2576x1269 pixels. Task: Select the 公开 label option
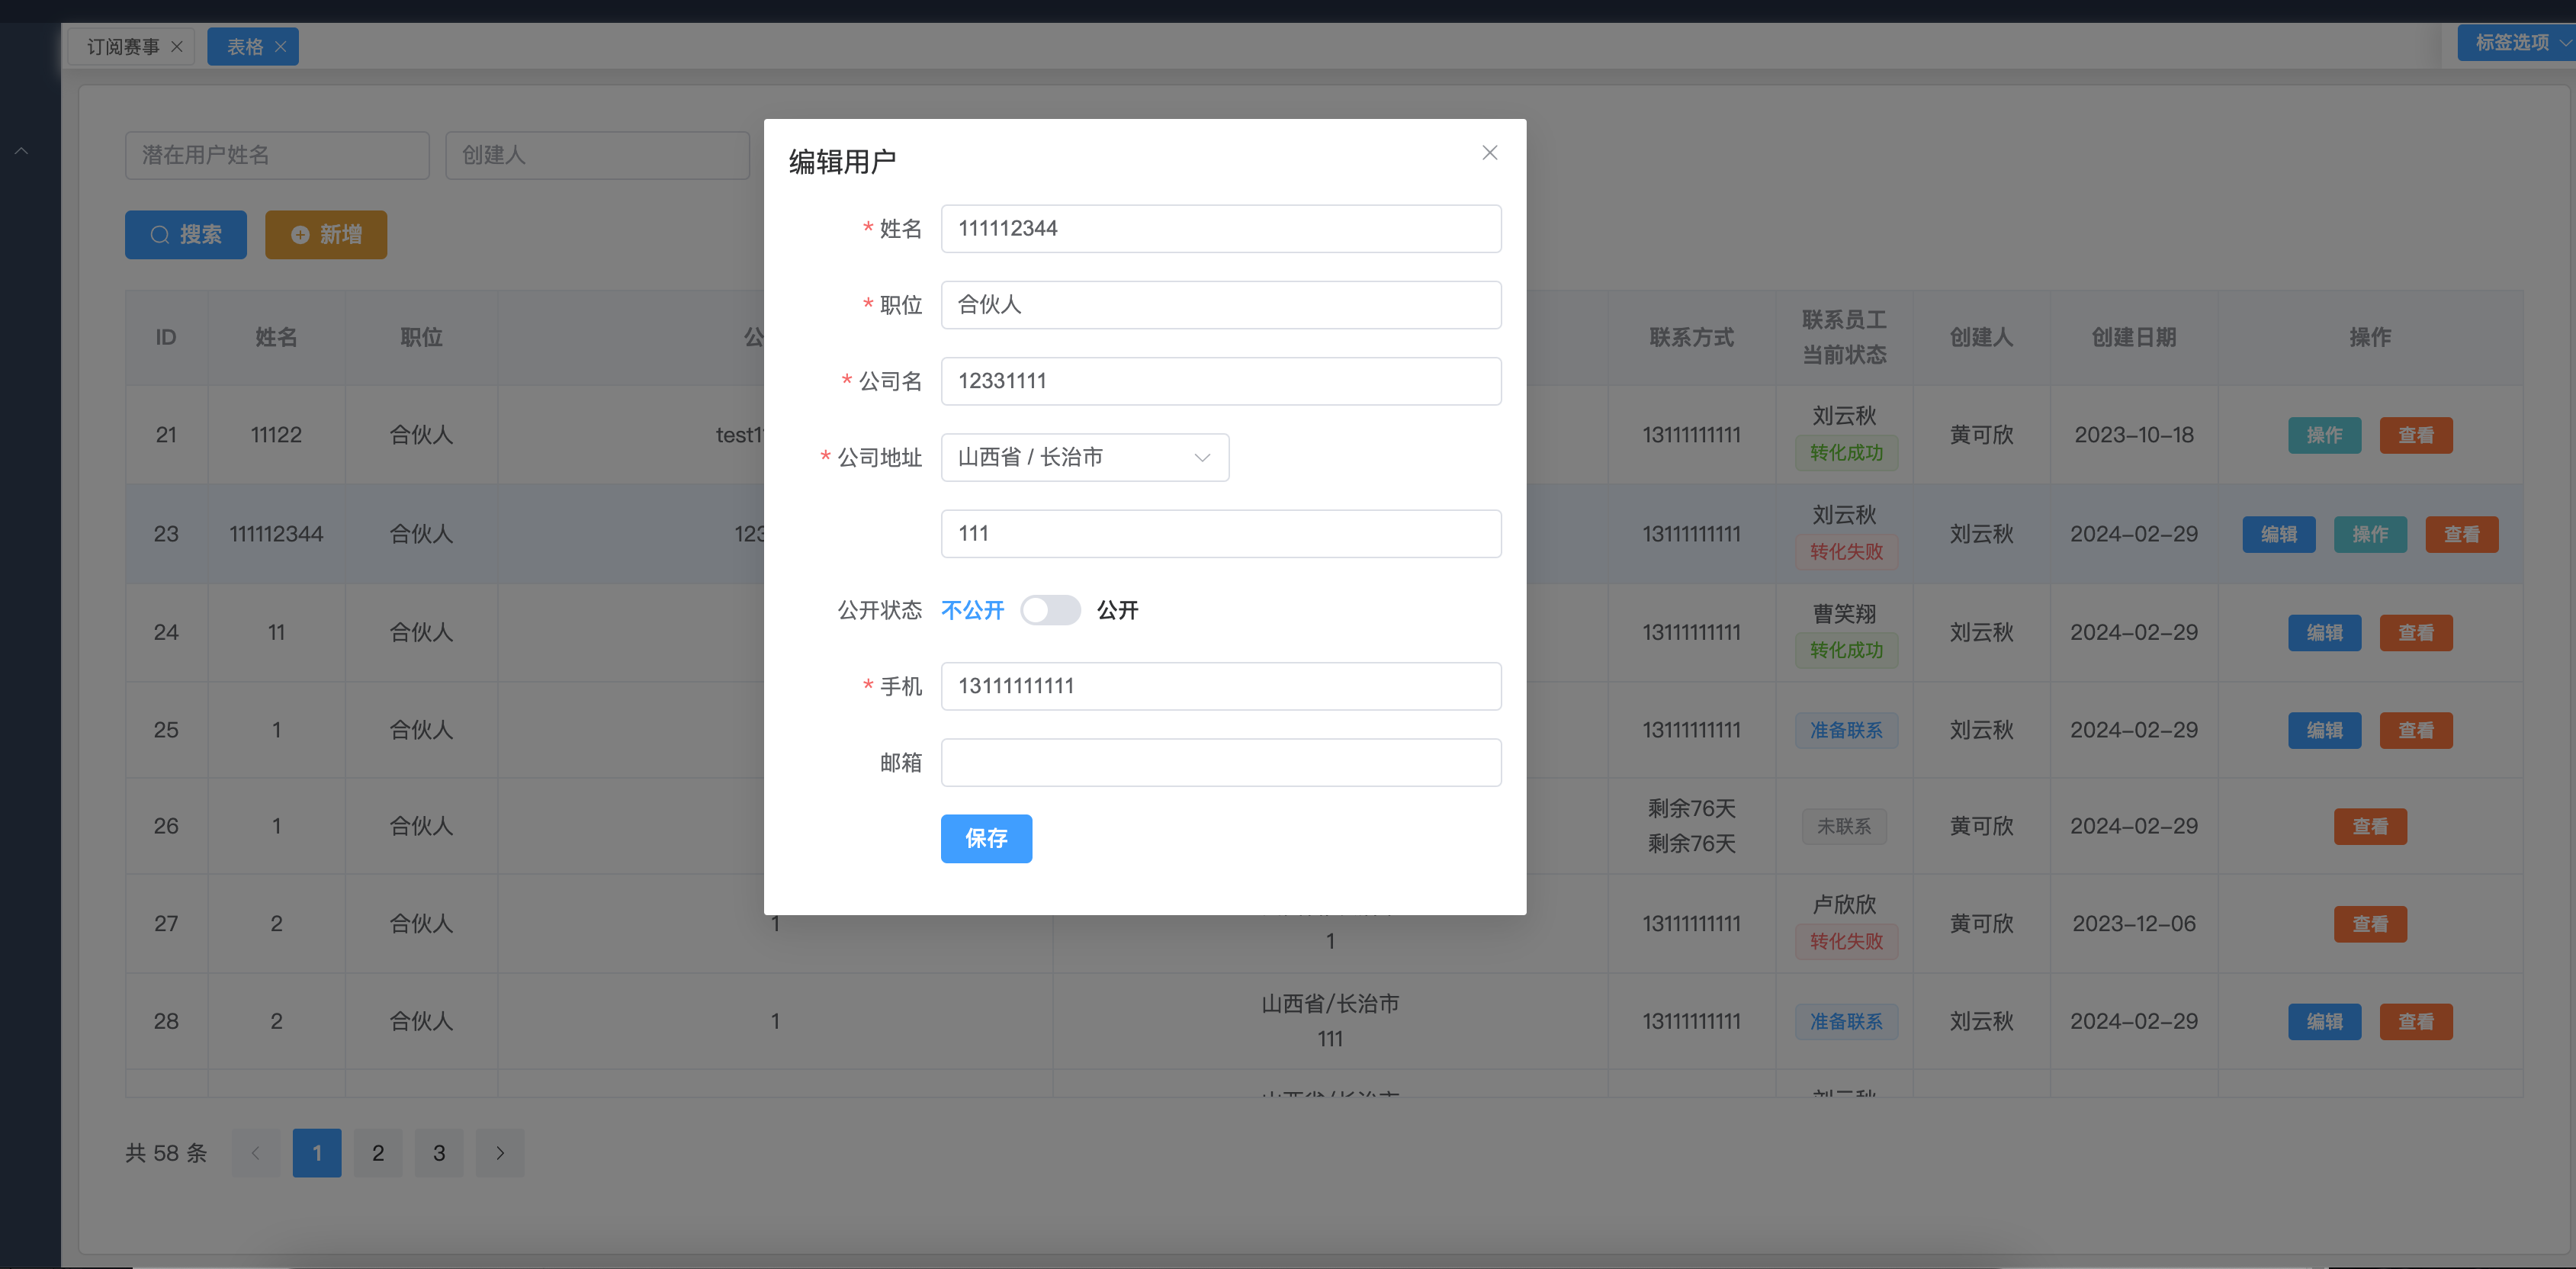1117,610
